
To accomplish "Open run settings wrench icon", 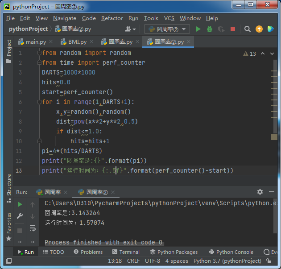I will click(x=20, y=216).
